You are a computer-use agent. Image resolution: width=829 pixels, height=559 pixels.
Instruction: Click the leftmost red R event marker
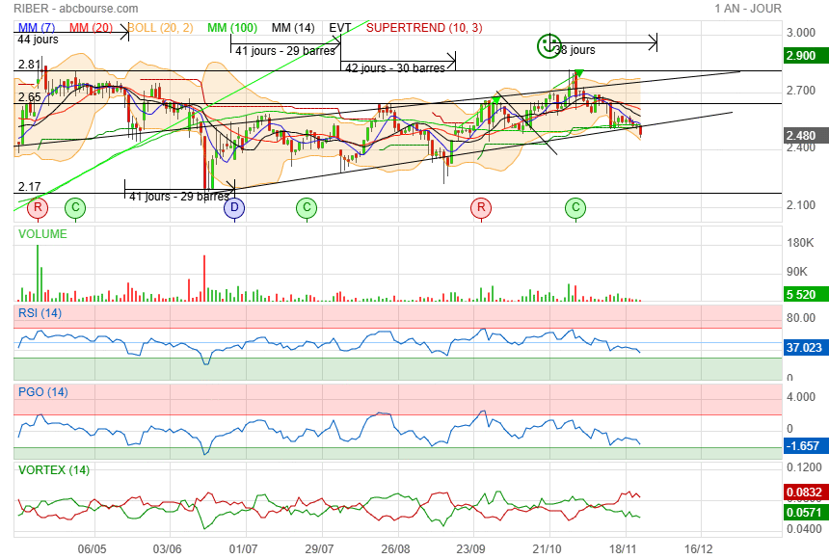coord(38,207)
